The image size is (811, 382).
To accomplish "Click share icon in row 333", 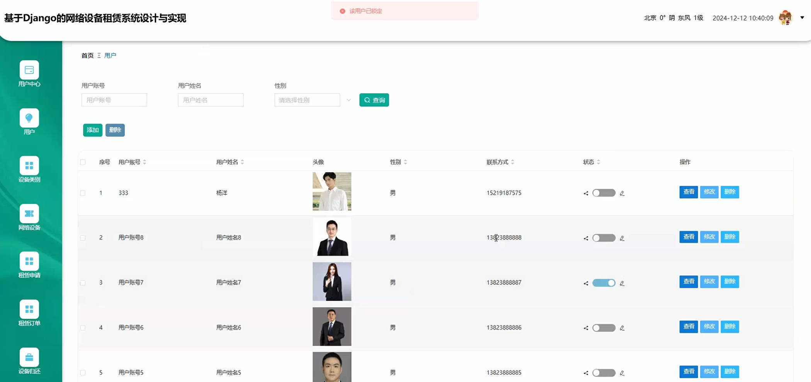I will 586,193.
